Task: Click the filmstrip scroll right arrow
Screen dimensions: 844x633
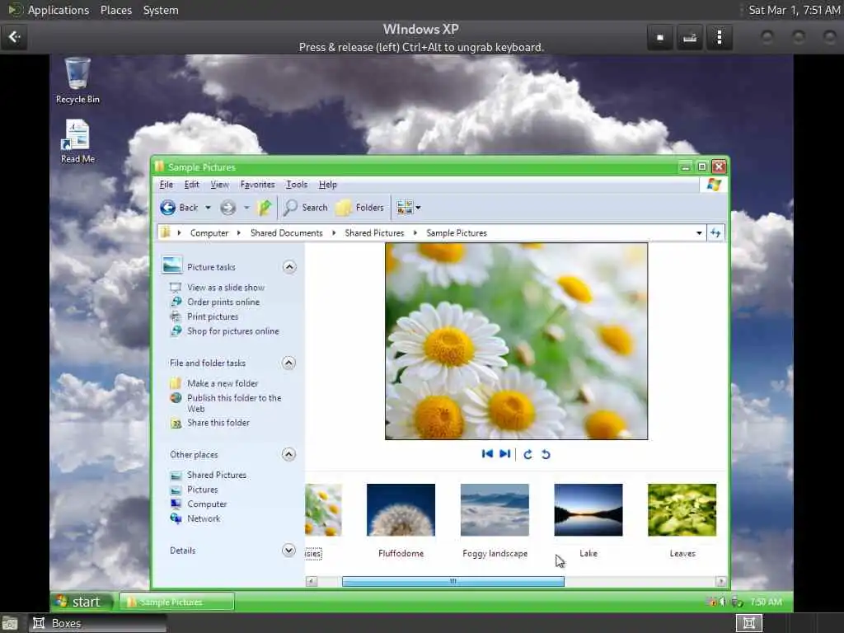Action: click(x=720, y=581)
